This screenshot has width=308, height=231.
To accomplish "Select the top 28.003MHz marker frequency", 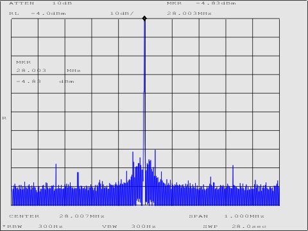I will (x=189, y=13).
